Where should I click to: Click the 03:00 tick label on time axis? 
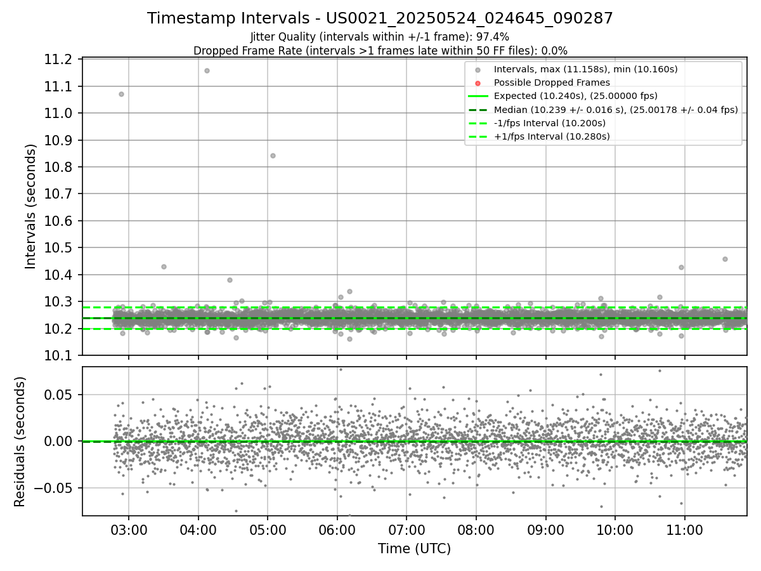(129, 529)
